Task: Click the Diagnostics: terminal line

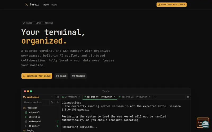Action: tap(71, 103)
